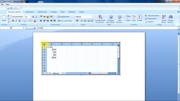Image resolution: width=180 pixels, height=101 pixels.
Task: Click the Wstaw insert cells icon
Action: pos(128,17)
